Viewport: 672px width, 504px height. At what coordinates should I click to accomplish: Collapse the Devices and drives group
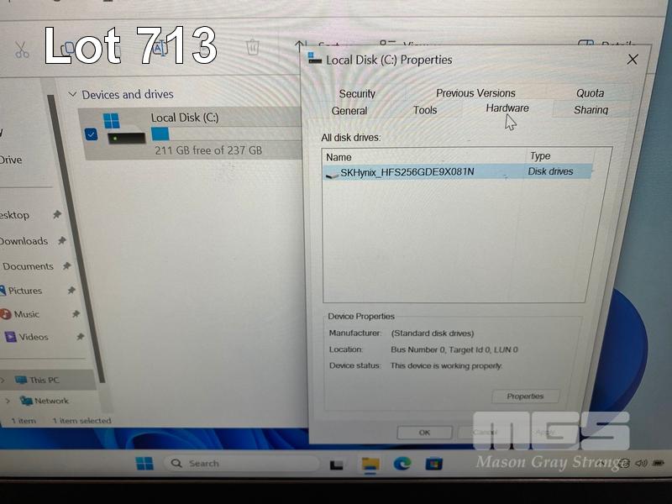[72, 95]
